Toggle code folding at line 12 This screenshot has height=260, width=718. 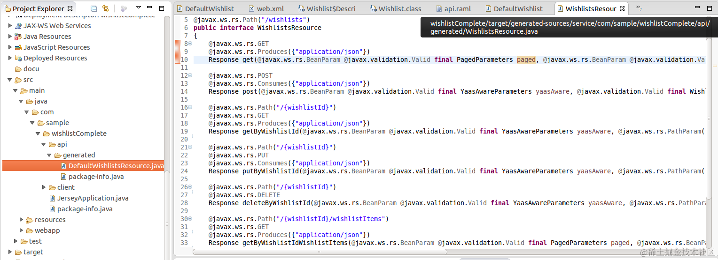pos(190,75)
